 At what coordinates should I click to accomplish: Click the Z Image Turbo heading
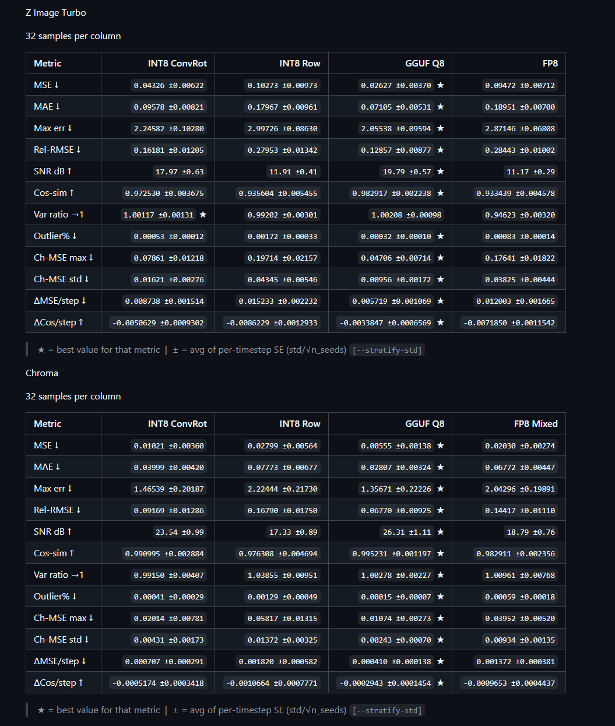(56, 13)
